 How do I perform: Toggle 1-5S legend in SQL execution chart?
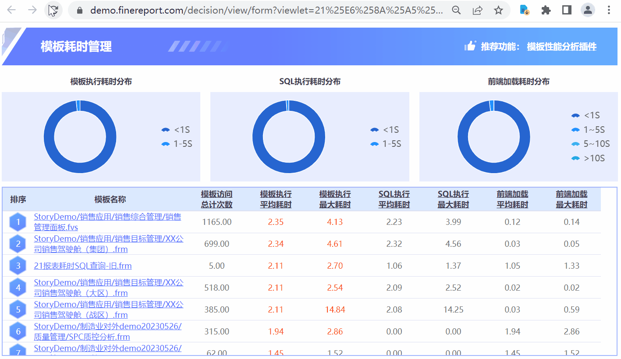point(386,144)
